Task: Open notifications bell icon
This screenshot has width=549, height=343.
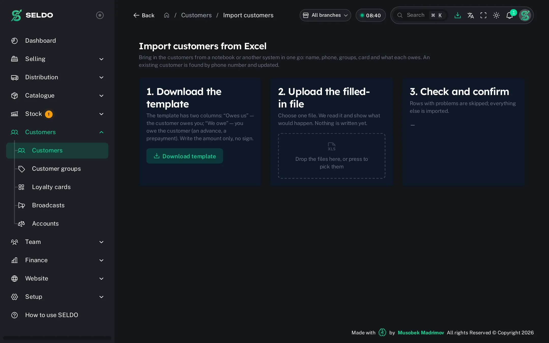Action: (x=510, y=15)
